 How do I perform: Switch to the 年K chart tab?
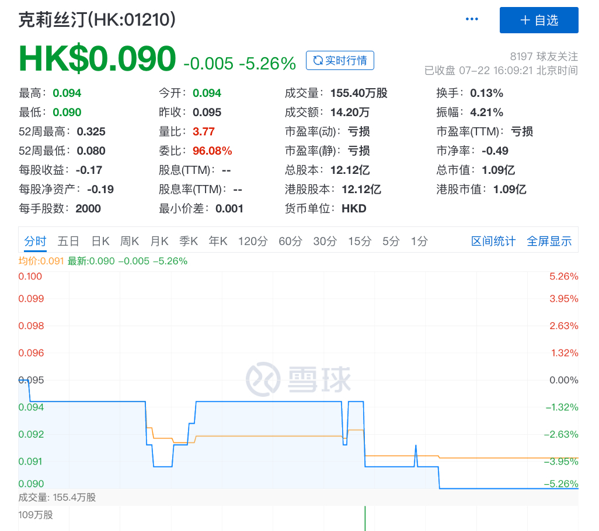218,241
